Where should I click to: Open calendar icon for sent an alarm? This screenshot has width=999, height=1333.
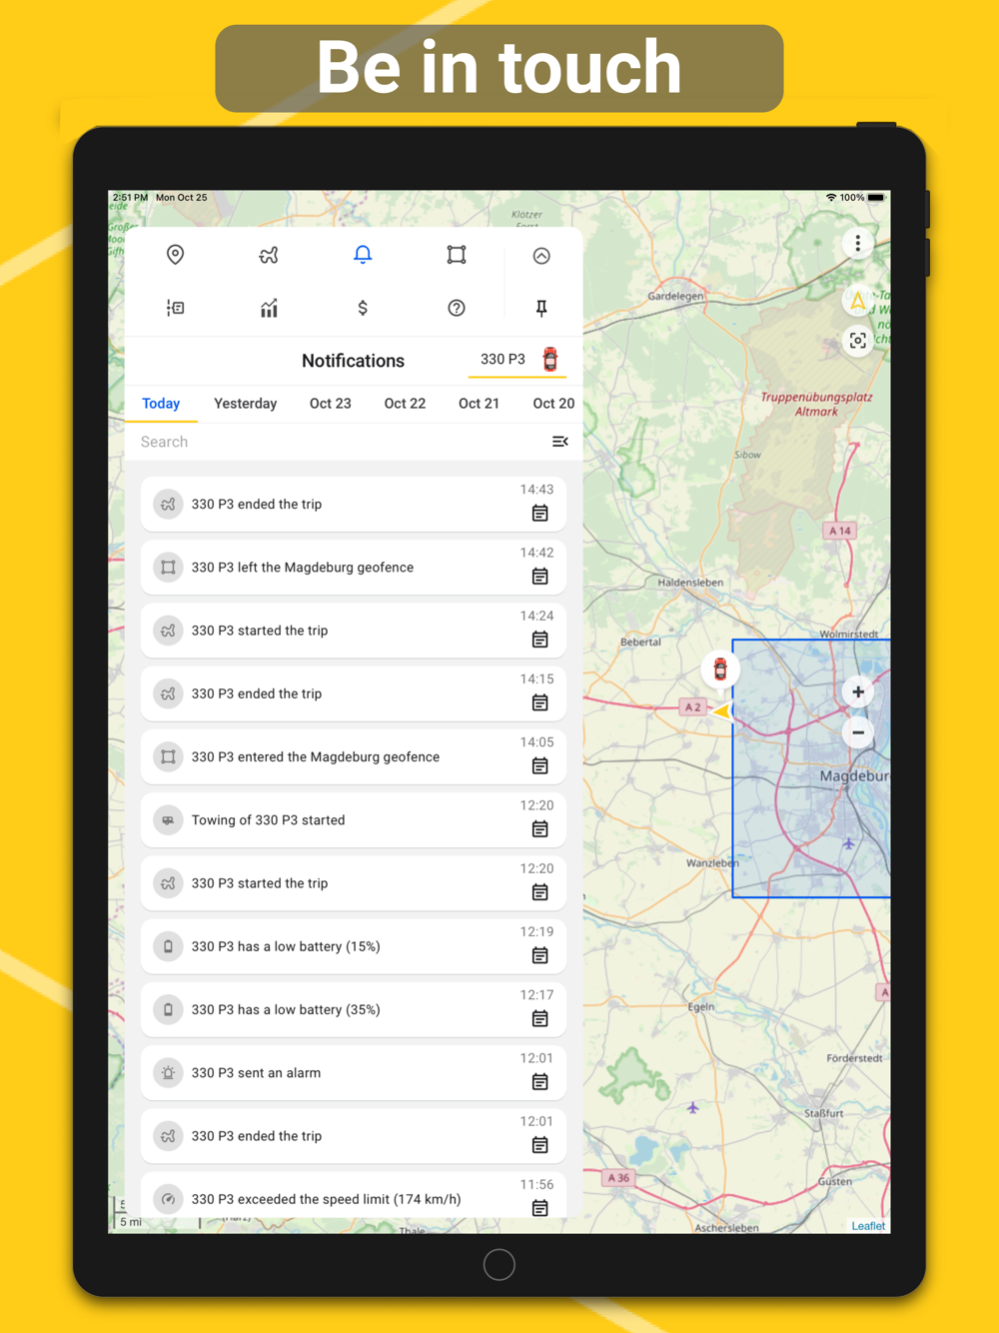coord(540,1082)
